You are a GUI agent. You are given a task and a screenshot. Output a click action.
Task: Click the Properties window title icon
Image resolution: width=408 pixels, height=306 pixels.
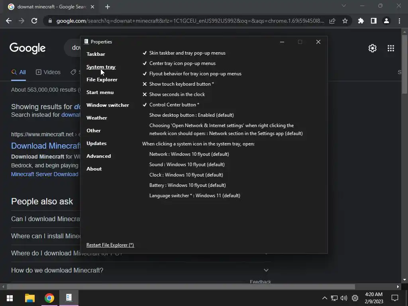coord(86,41)
